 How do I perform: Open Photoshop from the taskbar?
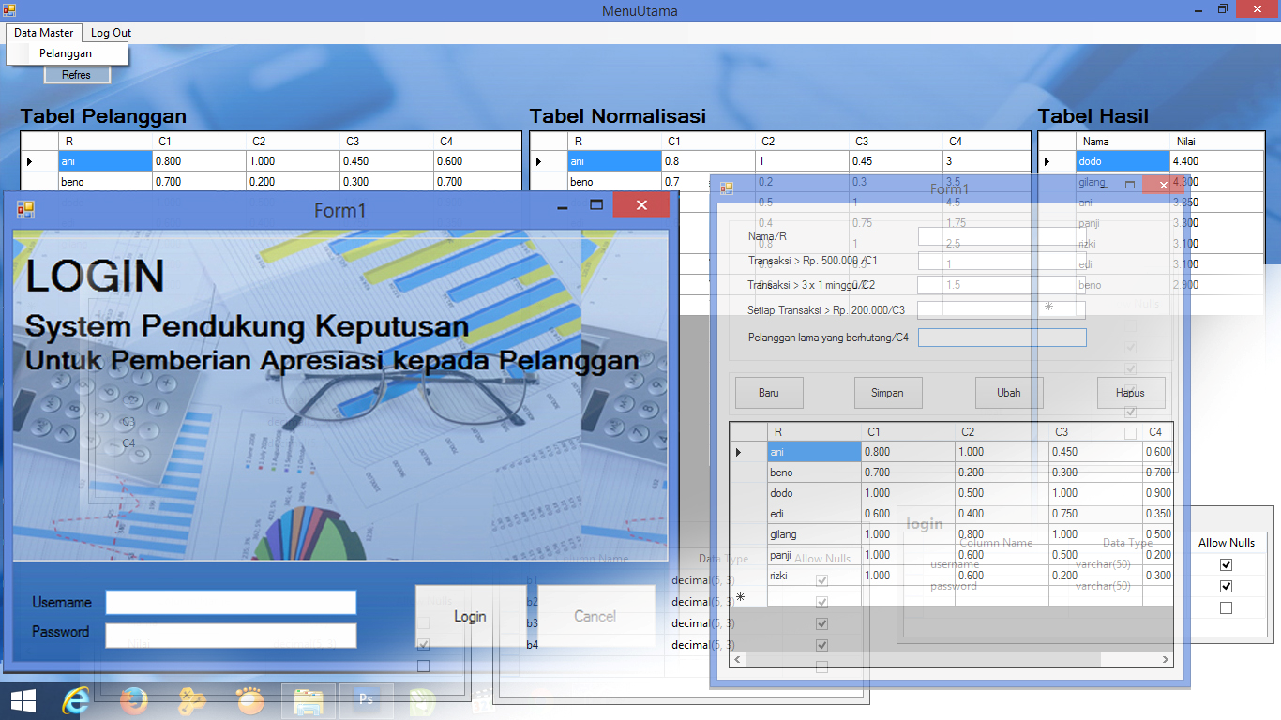[366, 701]
